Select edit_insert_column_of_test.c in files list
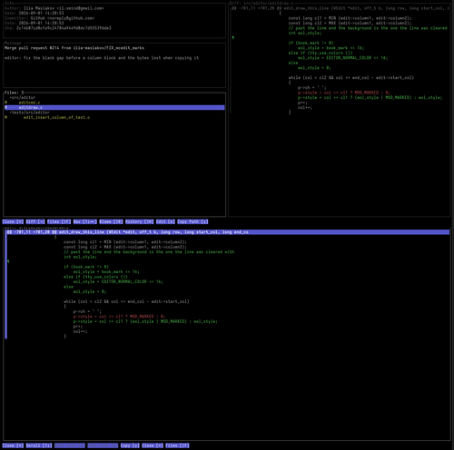454x450 pixels. 56,117
